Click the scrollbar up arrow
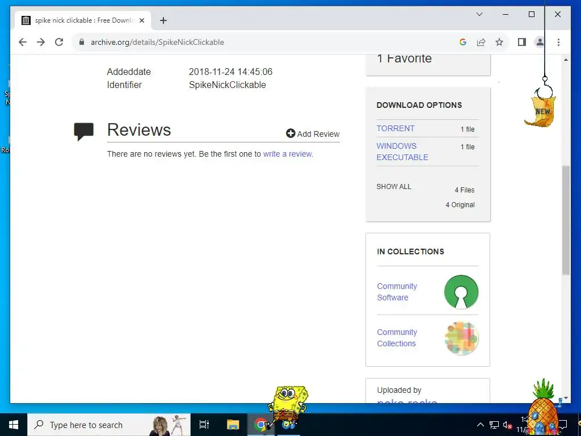Viewport: 581px width, 436px height. (566, 60)
